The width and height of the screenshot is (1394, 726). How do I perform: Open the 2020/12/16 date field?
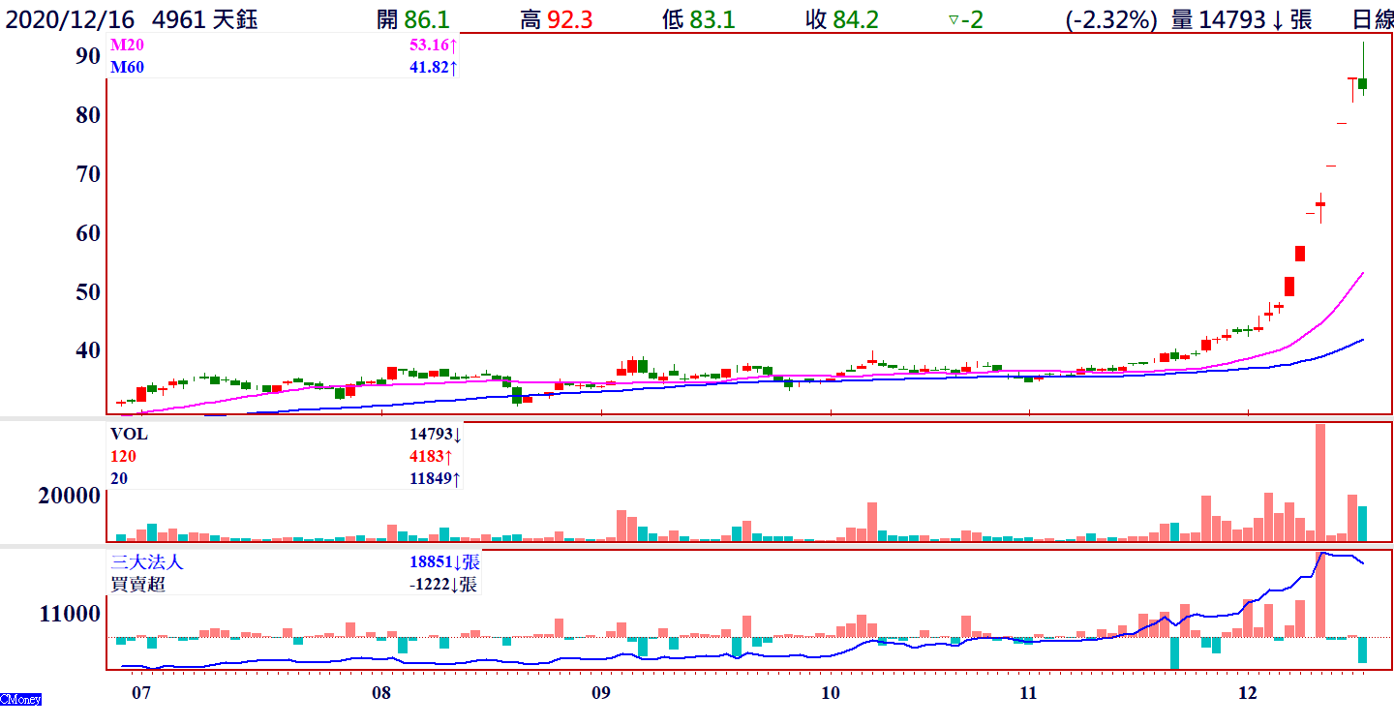click(70, 19)
